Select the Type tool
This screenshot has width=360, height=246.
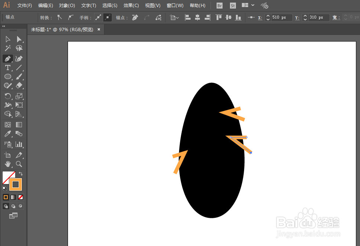click(x=7, y=67)
